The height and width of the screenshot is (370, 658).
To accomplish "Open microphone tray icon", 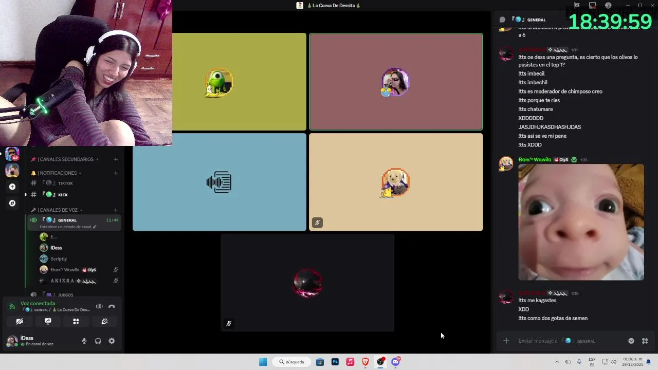I will pos(579,362).
